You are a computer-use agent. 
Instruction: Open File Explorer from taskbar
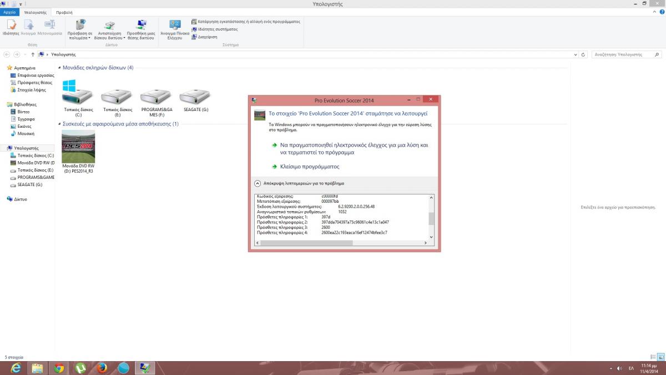[x=37, y=368]
